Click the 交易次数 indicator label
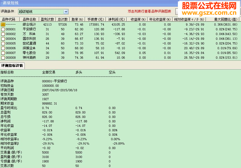The image size is (241, 168). pyautogui.click(x=7, y=166)
